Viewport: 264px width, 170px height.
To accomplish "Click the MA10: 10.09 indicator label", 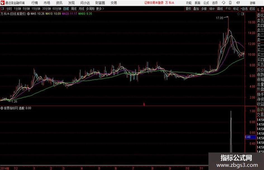I will pos(53,14).
